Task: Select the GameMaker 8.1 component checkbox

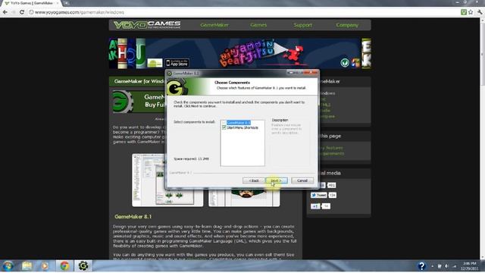Action: click(224, 123)
